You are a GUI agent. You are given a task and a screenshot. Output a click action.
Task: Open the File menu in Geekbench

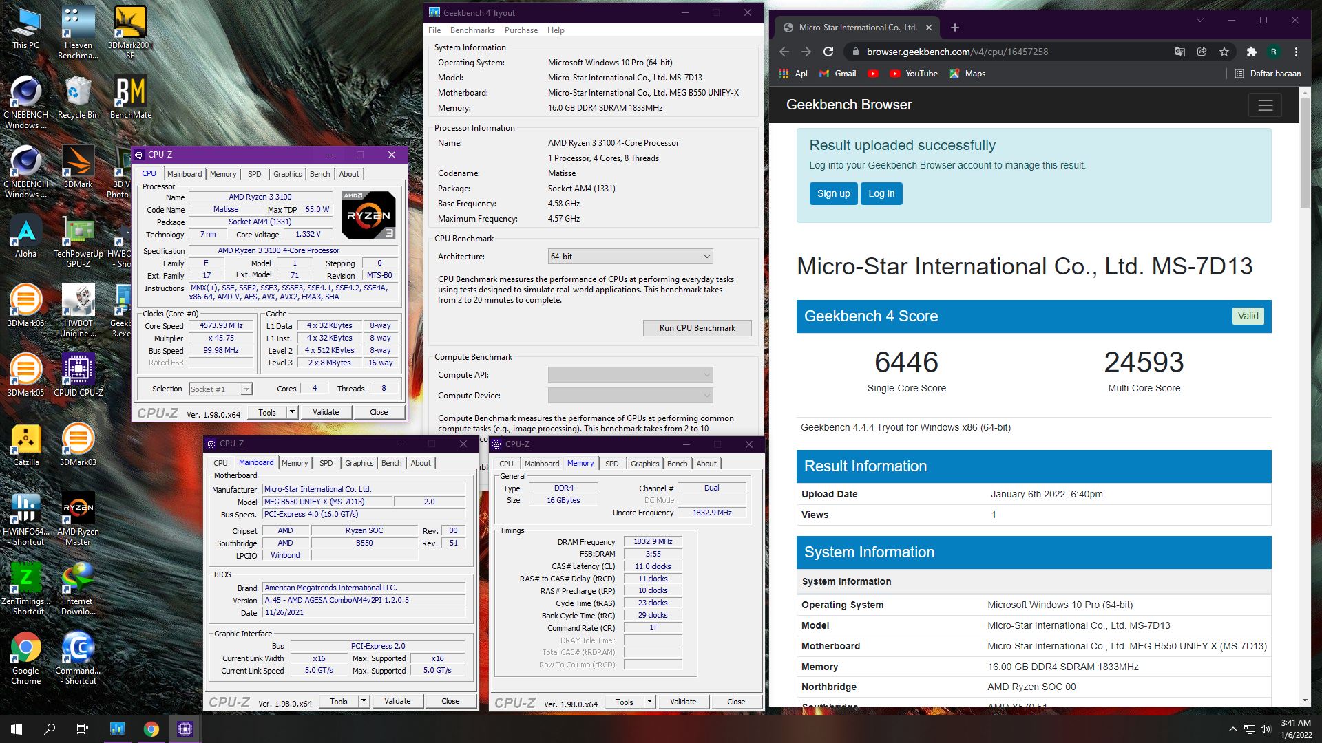(x=434, y=30)
